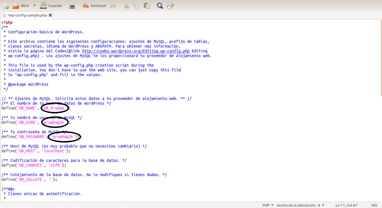Image resolution: width=382 pixels, height=208 pixels.
Task: Click the print icon in toolbar
Action: tap(72, 5)
